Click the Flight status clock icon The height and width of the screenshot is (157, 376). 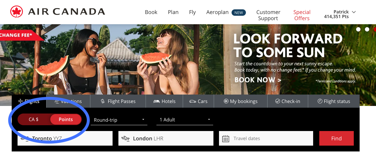(320, 101)
